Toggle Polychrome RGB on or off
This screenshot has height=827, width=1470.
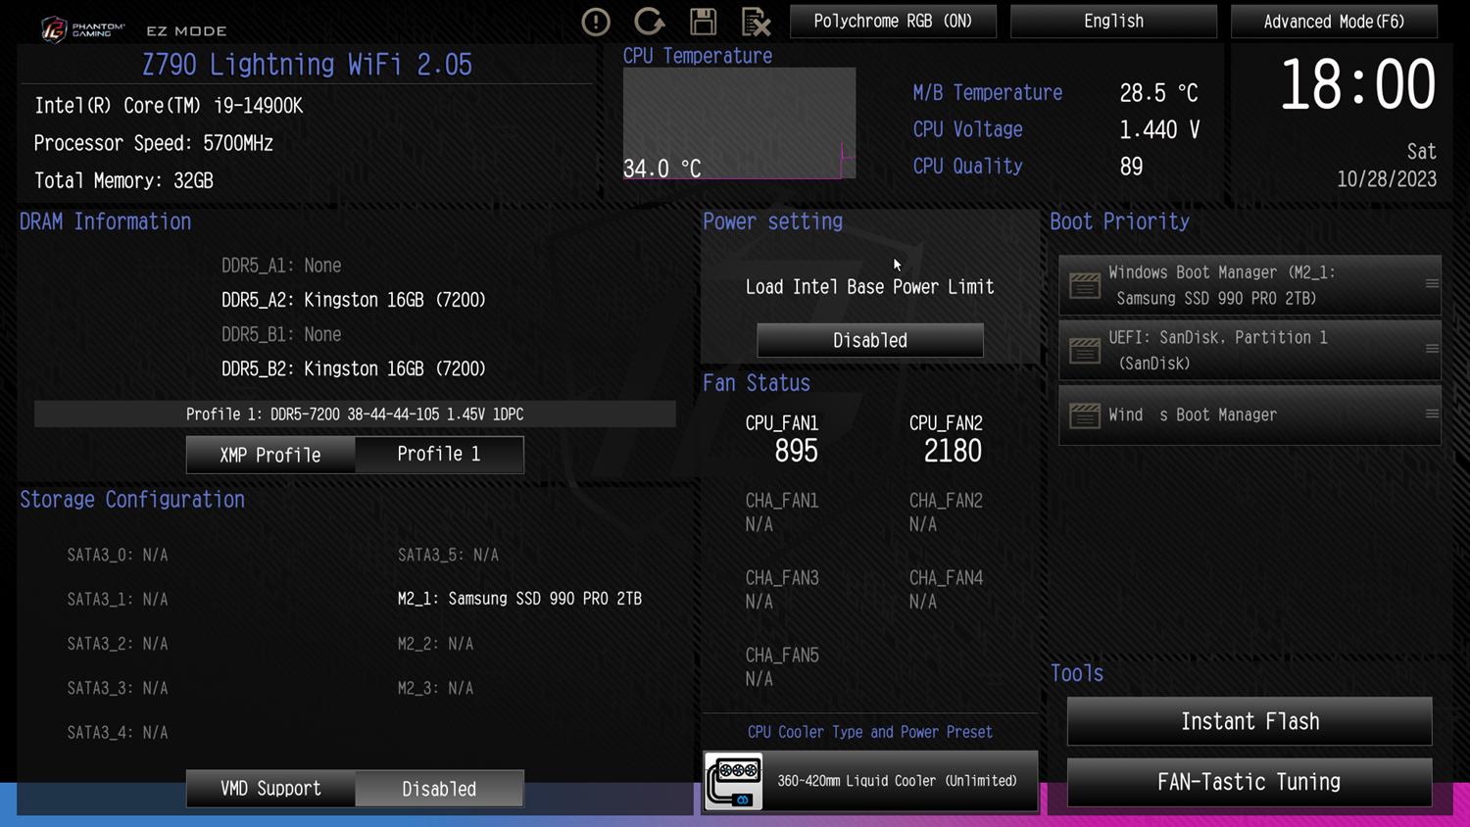892,22
